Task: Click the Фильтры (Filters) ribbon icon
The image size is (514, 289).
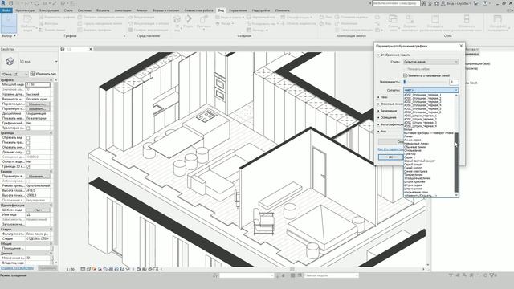Action: coord(41,23)
